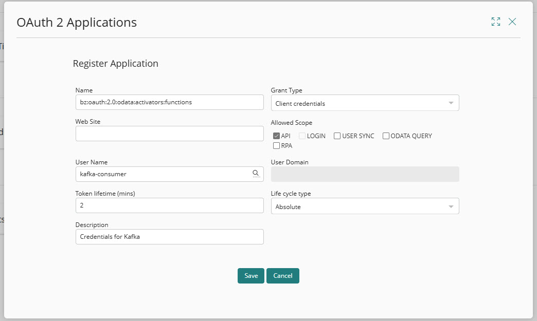The image size is (537, 321).
Task: Focus the Name input field
Action: point(170,102)
